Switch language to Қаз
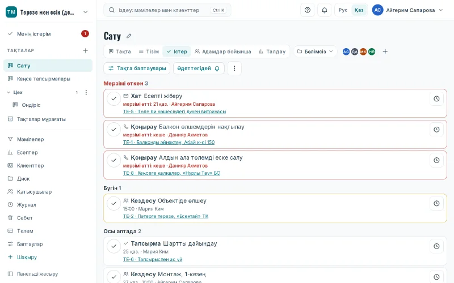The image size is (454, 283). click(359, 10)
